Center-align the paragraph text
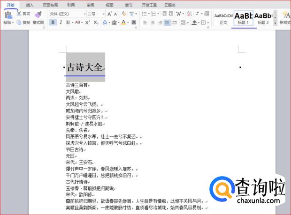Viewport: 291px width, 215px height. [x=153, y=22]
